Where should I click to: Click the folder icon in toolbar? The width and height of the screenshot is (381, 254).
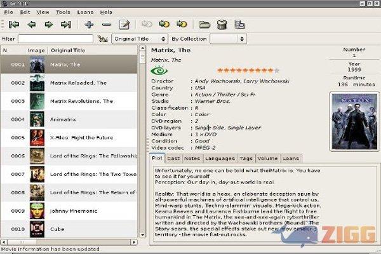tap(204, 25)
